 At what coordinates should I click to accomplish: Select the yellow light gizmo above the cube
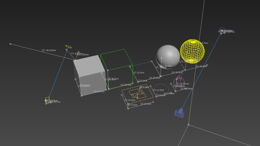pos(68,47)
